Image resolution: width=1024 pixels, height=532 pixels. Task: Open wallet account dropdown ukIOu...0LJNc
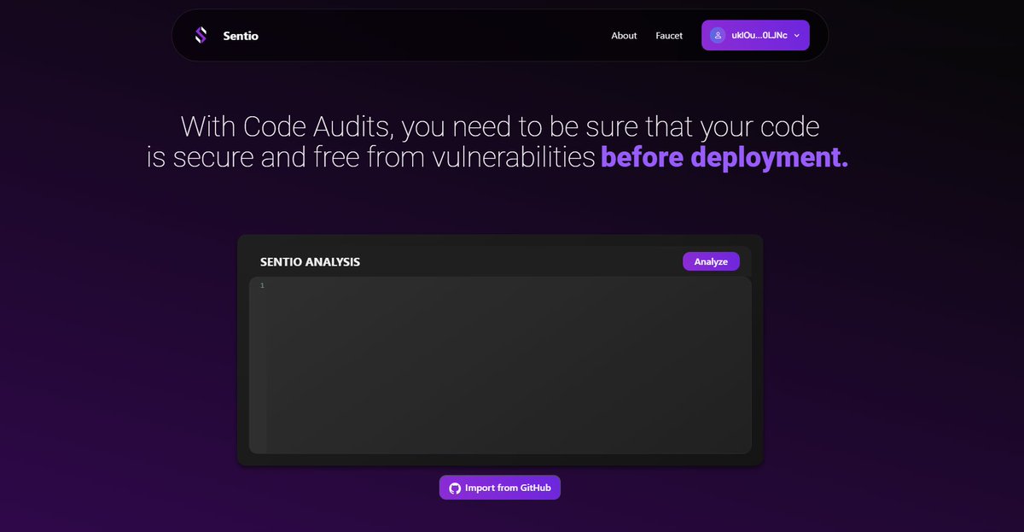click(755, 35)
